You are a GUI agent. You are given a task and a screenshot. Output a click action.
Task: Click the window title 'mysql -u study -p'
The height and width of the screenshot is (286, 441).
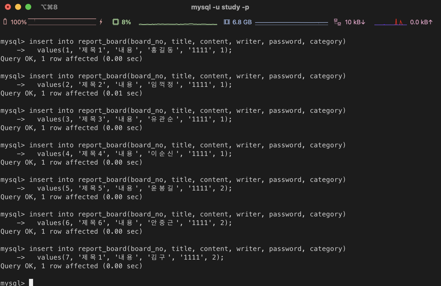coord(220,7)
